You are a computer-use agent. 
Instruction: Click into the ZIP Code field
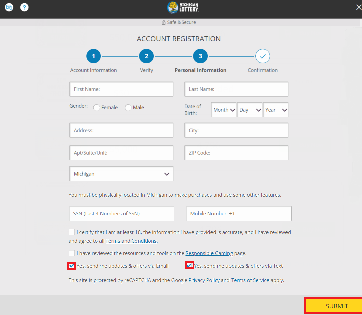pos(236,153)
